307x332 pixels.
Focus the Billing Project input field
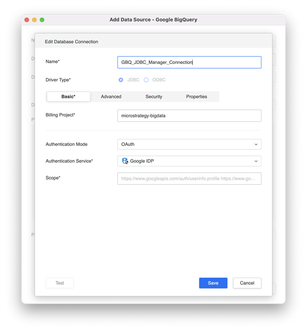189,116
